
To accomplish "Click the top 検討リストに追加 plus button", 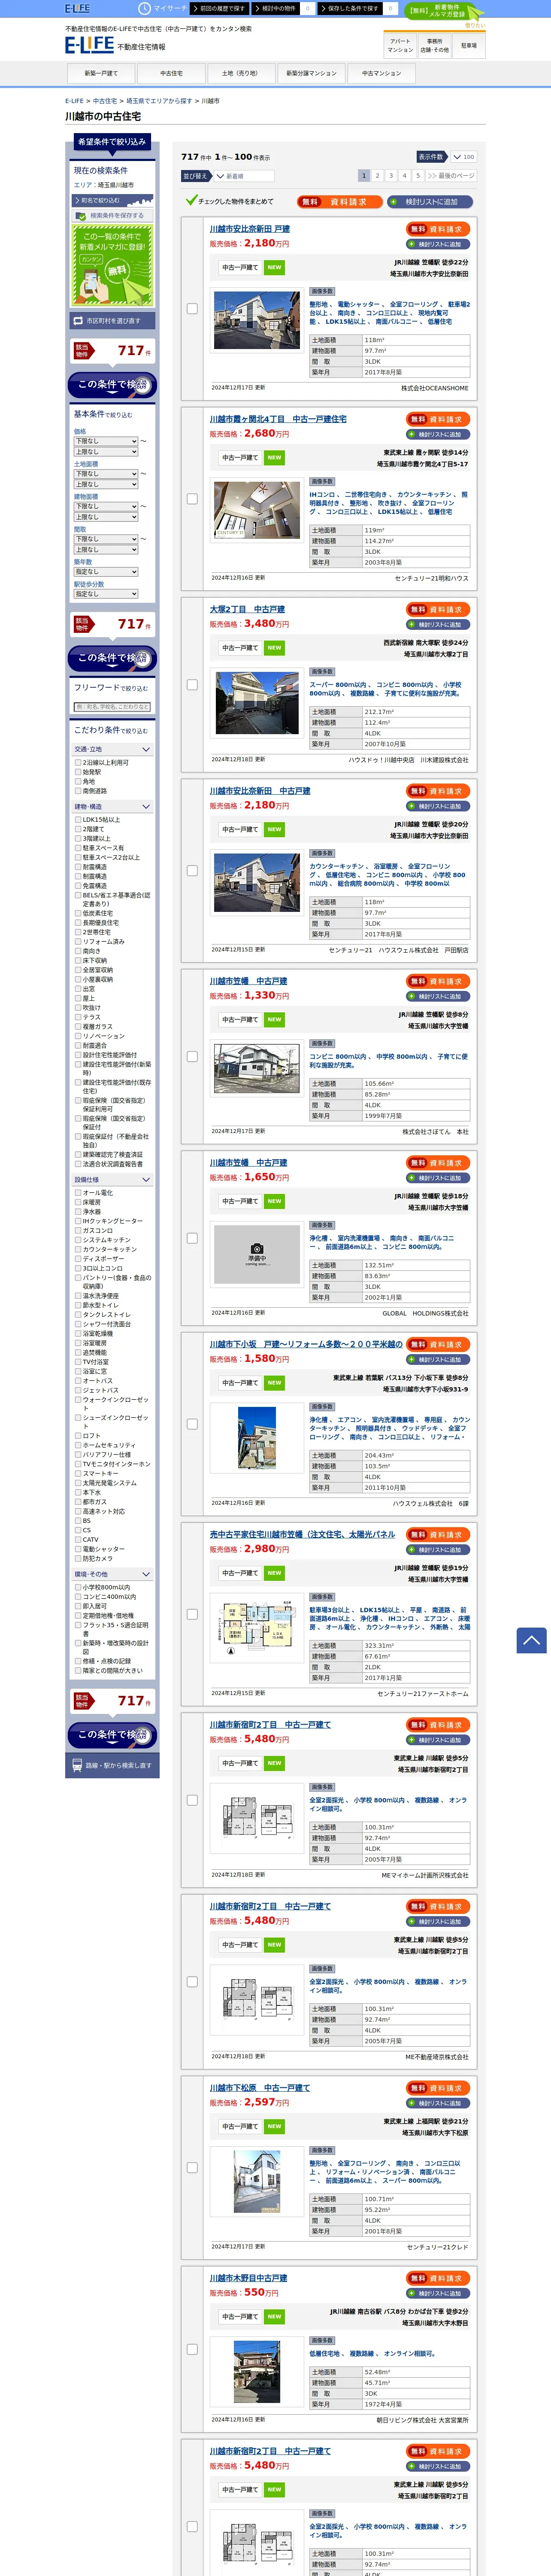I will point(431,201).
